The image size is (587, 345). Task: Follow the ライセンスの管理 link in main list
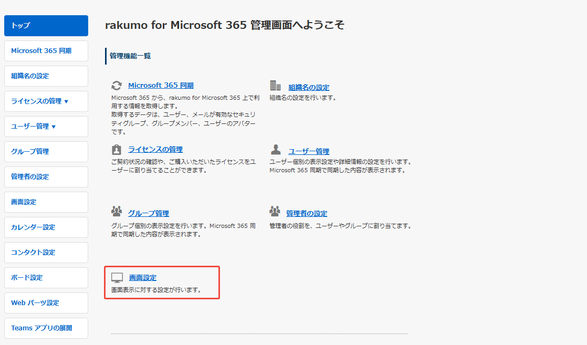pos(155,150)
